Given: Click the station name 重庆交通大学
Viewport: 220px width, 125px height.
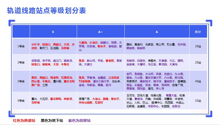Looking at the screenshot, I should (x=153, y=77).
